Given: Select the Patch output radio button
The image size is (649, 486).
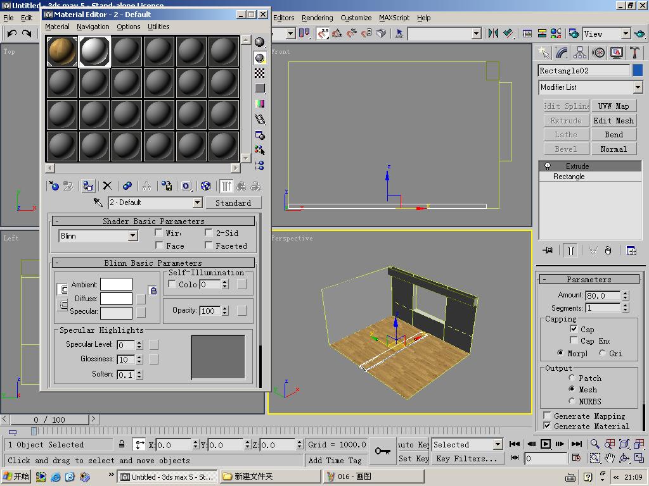Looking at the screenshot, I should (572, 378).
